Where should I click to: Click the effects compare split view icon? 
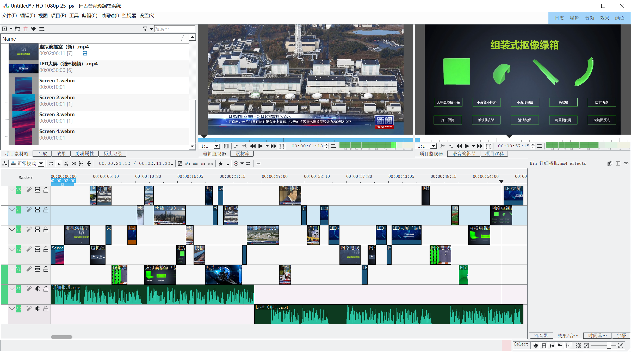point(618,163)
